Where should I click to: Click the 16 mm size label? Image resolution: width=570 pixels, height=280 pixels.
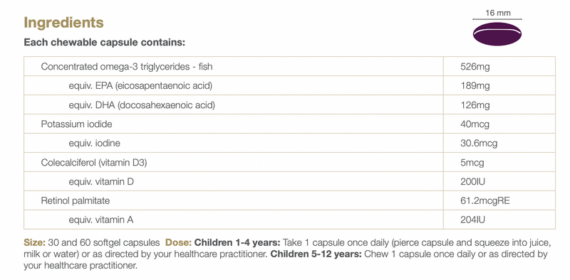click(497, 13)
